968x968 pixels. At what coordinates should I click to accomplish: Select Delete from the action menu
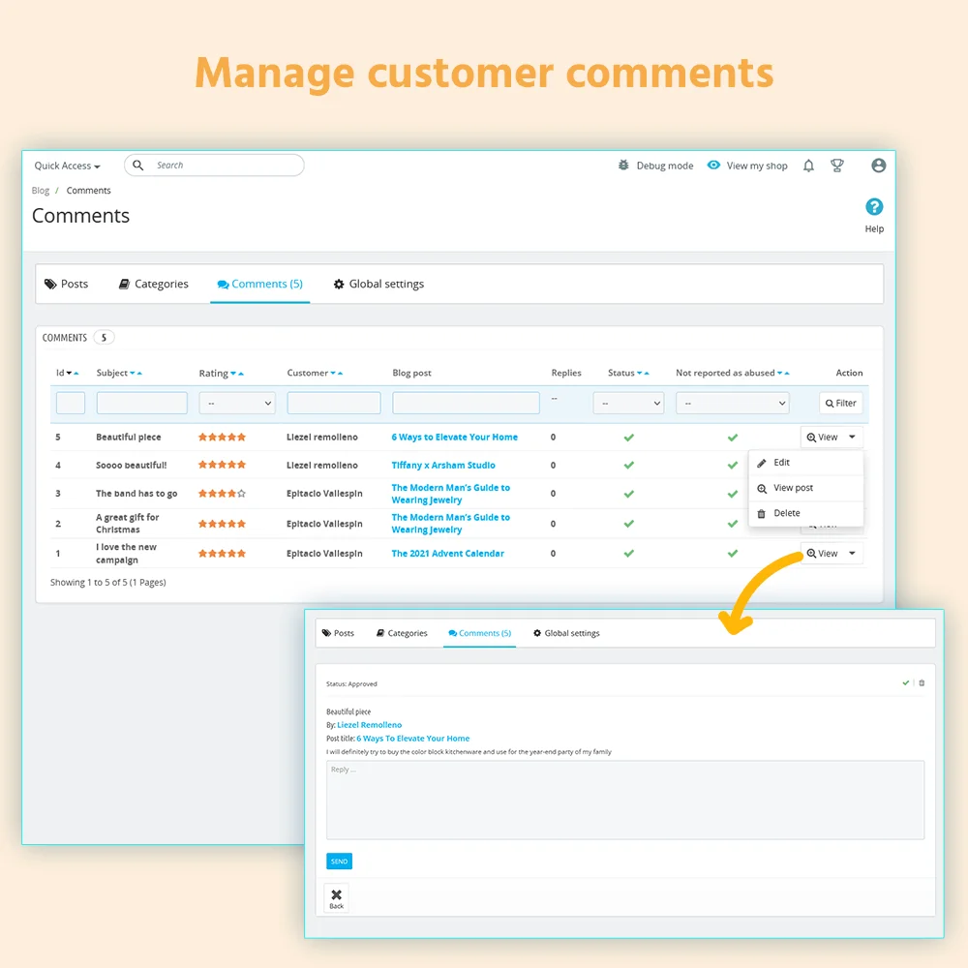786,513
